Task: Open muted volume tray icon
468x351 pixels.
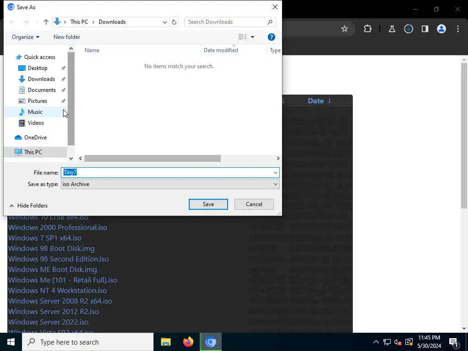Action: tap(398, 342)
